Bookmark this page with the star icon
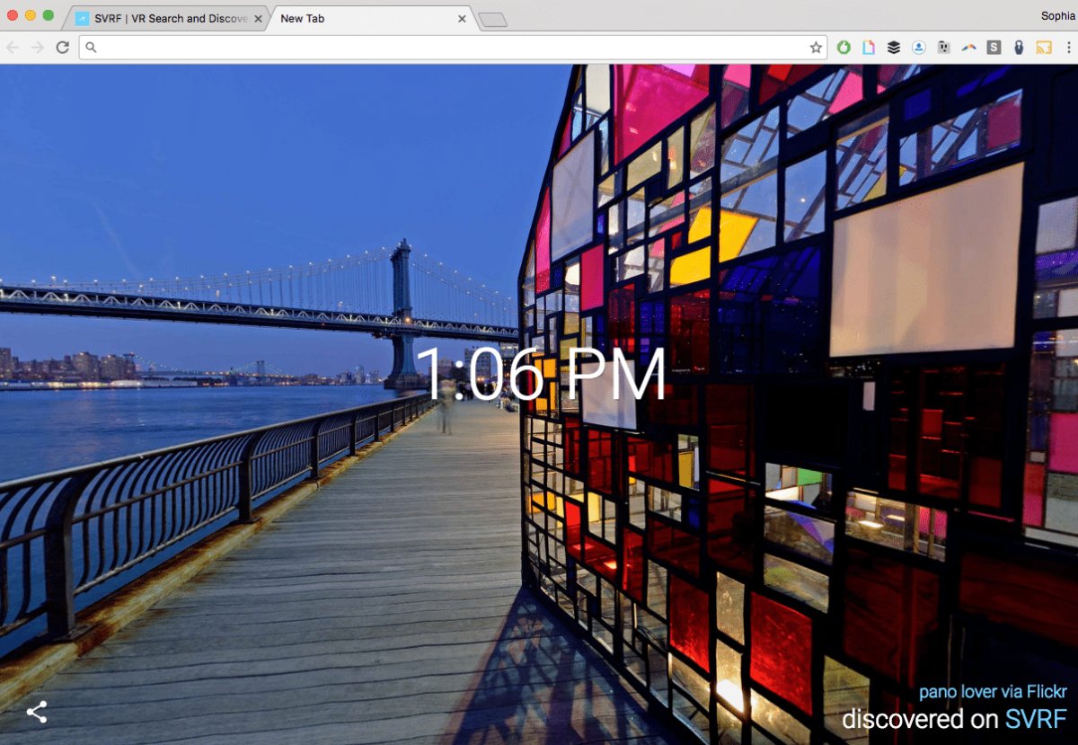The width and height of the screenshot is (1078, 745). click(x=816, y=48)
